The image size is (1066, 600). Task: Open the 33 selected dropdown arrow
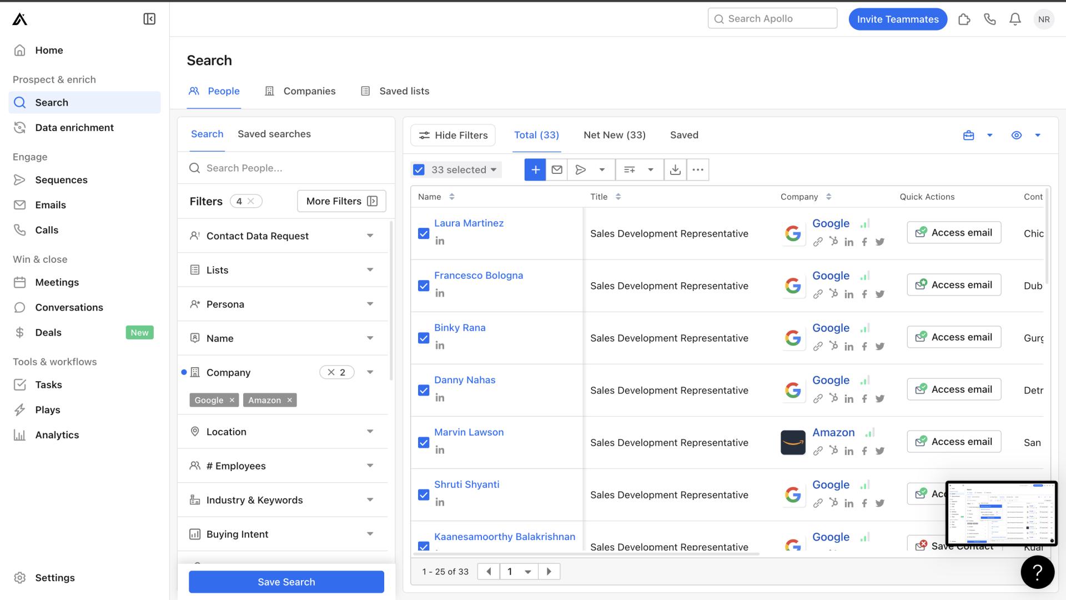click(494, 169)
